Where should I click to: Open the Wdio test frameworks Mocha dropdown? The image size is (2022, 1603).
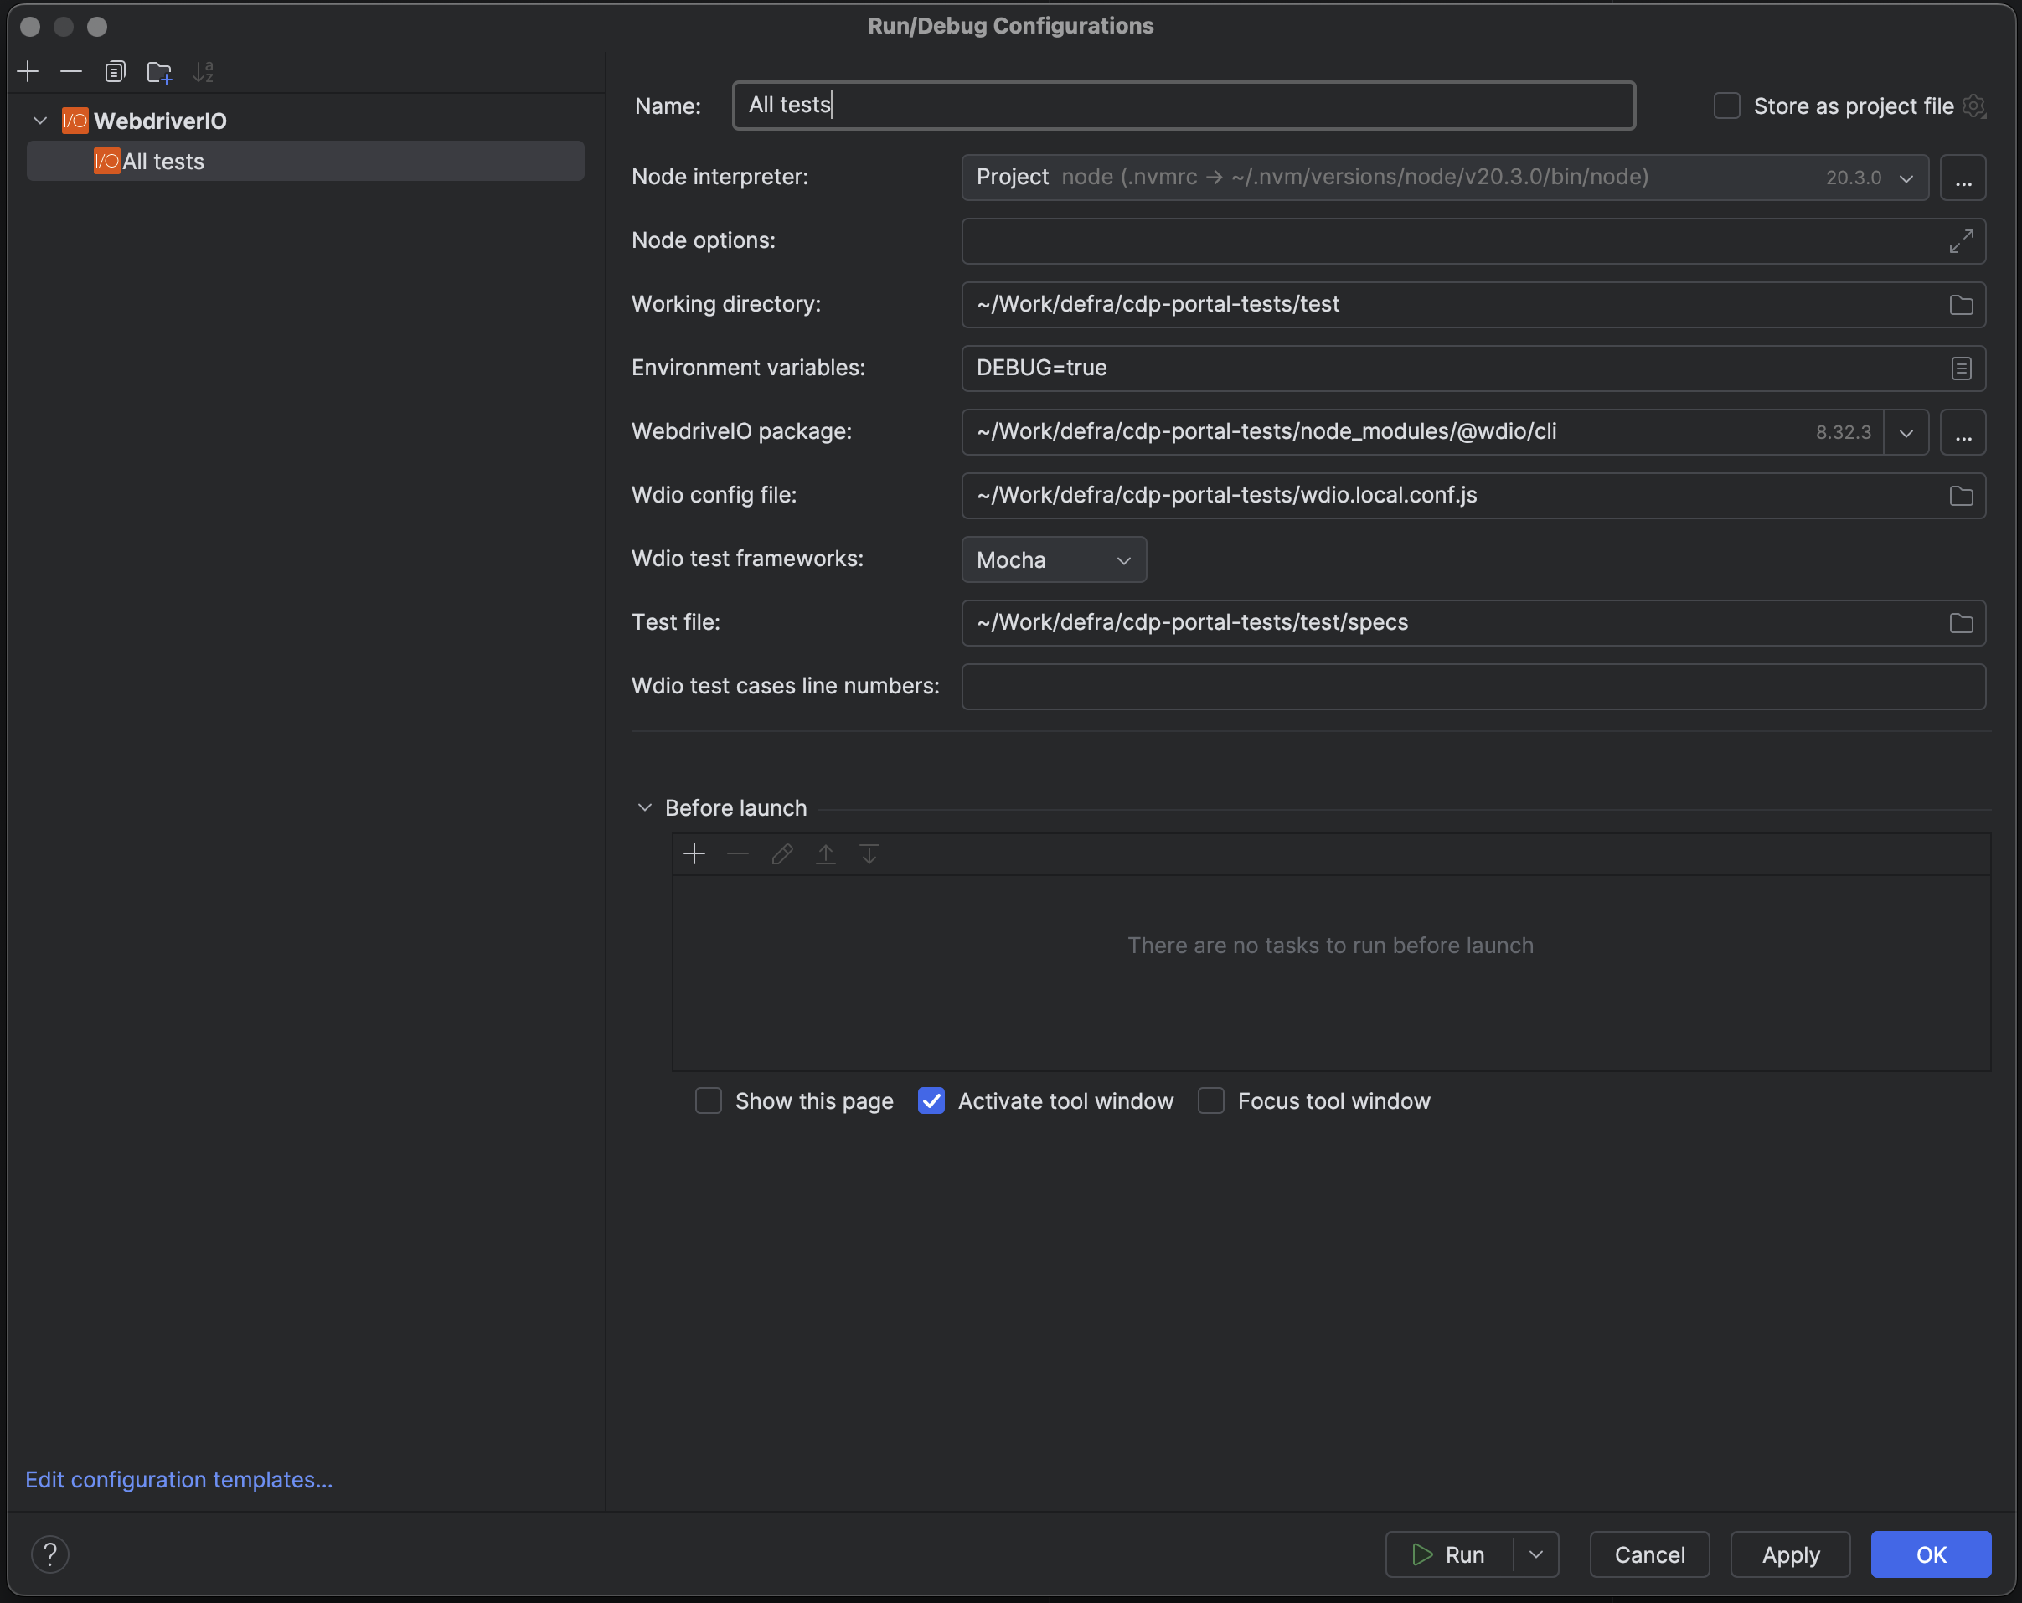tap(1053, 560)
